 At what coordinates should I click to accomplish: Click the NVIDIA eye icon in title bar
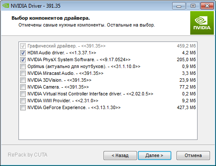point(6,6)
